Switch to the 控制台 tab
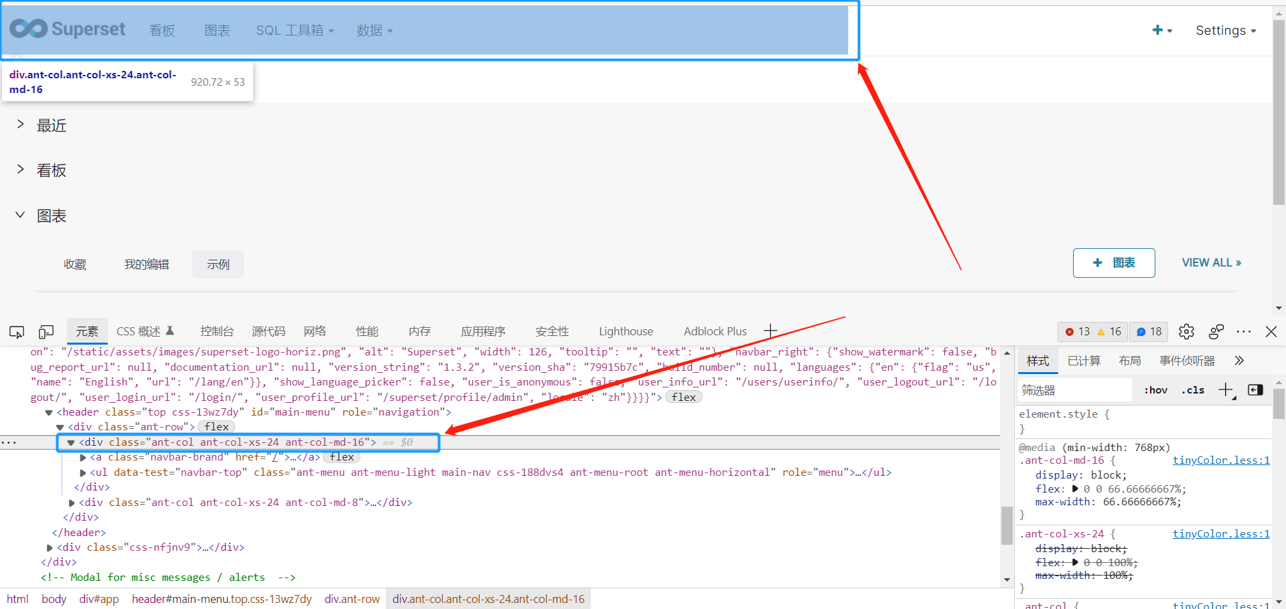Image resolution: width=1286 pixels, height=609 pixels. pos(217,331)
